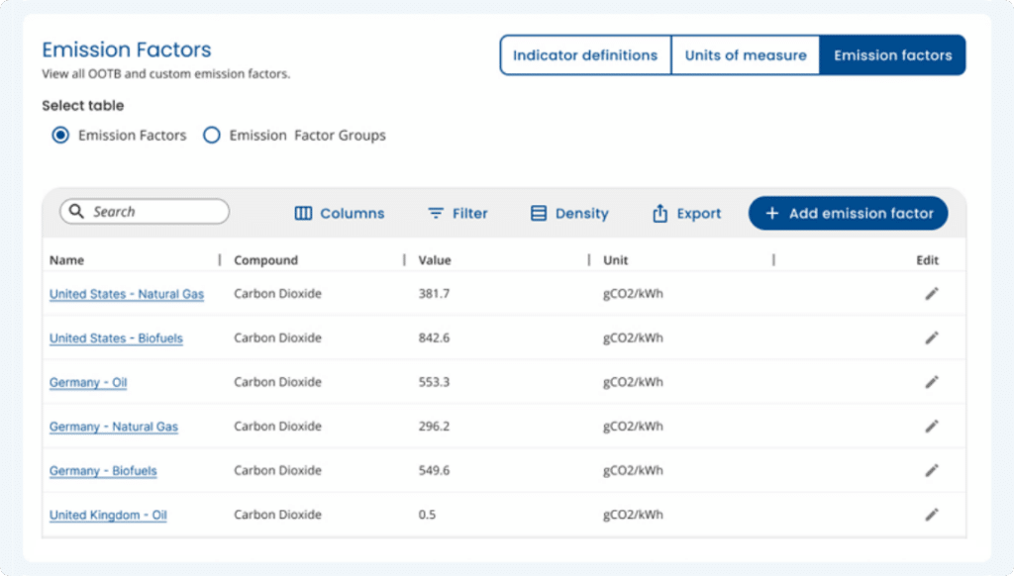Click the pencil icon for United Kingdom - Oil
Image resolution: width=1014 pixels, height=576 pixels.
pyautogui.click(x=931, y=515)
